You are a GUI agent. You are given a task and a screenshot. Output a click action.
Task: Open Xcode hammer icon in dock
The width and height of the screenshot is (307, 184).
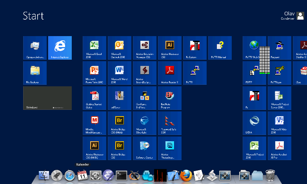tap(173, 175)
